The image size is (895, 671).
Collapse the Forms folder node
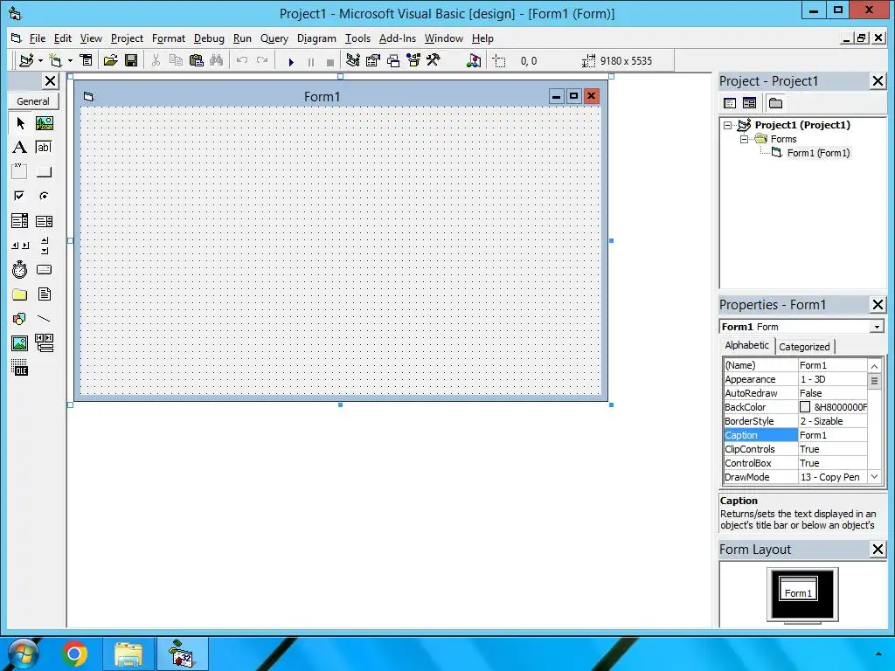pyautogui.click(x=744, y=139)
